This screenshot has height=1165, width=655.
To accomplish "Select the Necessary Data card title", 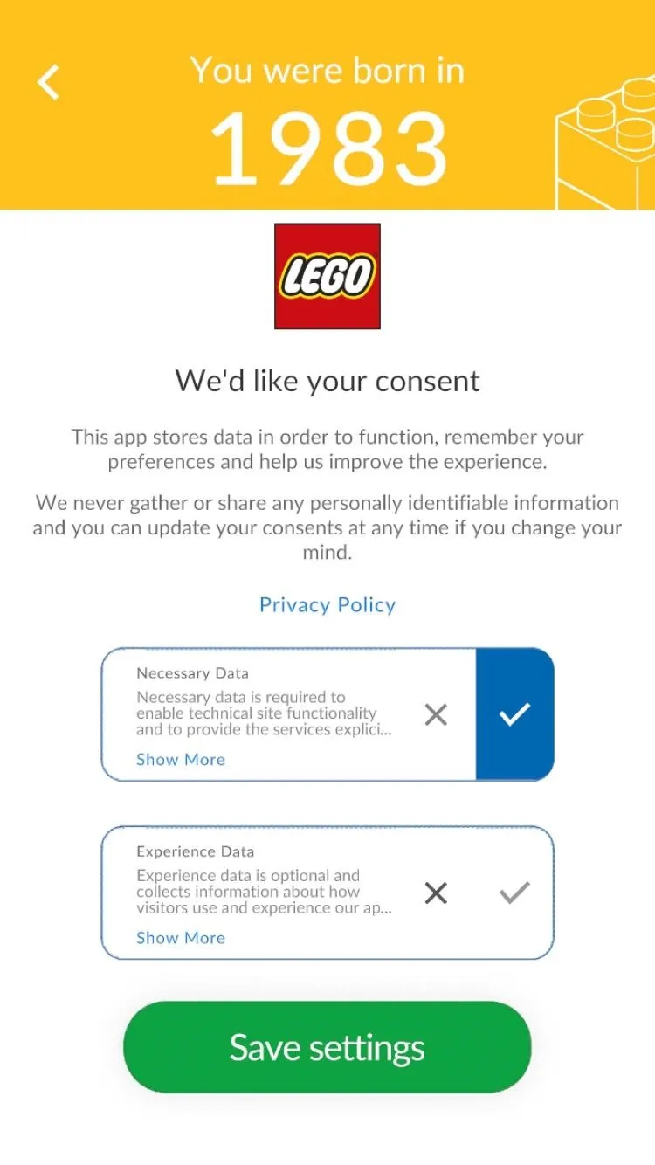I will pos(192,673).
